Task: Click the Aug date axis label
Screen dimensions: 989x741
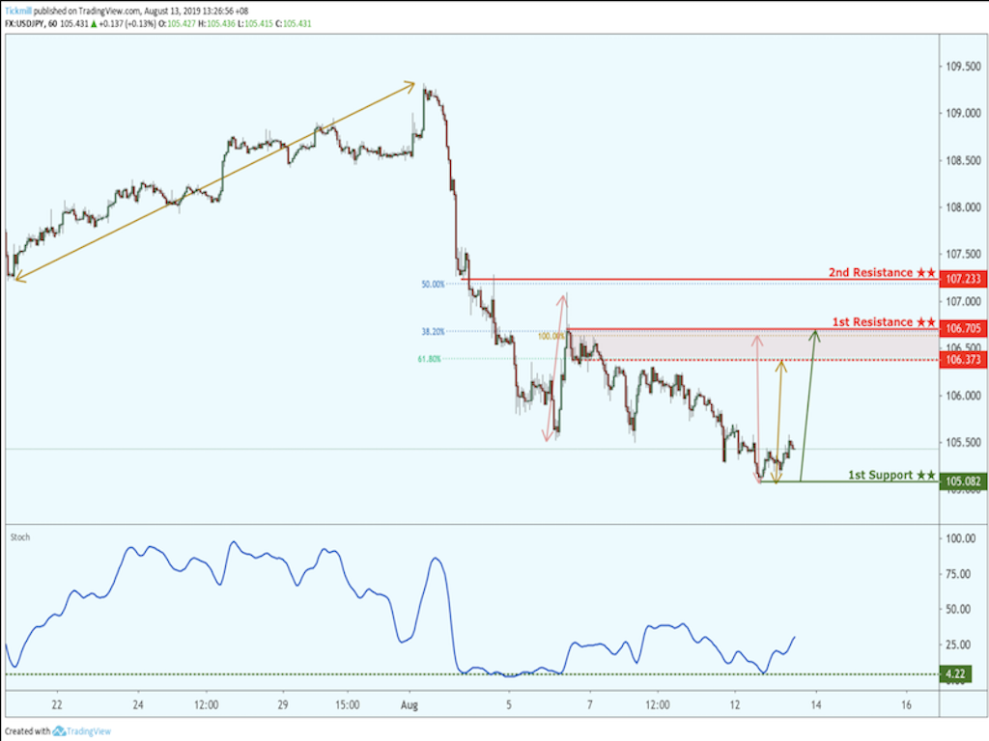Action: click(x=410, y=704)
